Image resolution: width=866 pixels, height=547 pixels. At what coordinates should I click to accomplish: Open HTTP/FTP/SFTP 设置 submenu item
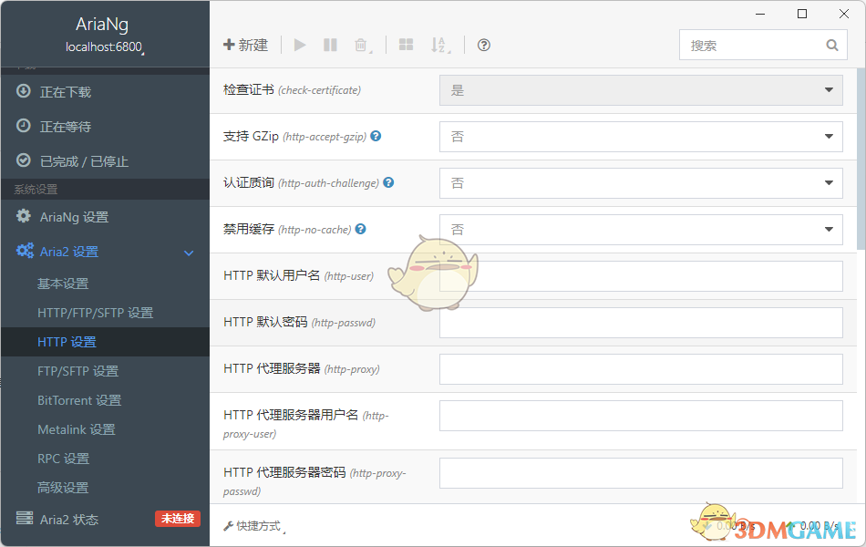pyautogui.click(x=105, y=313)
